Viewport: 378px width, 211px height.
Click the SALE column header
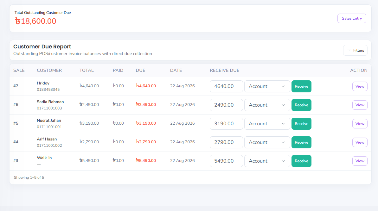pyautogui.click(x=19, y=70)
